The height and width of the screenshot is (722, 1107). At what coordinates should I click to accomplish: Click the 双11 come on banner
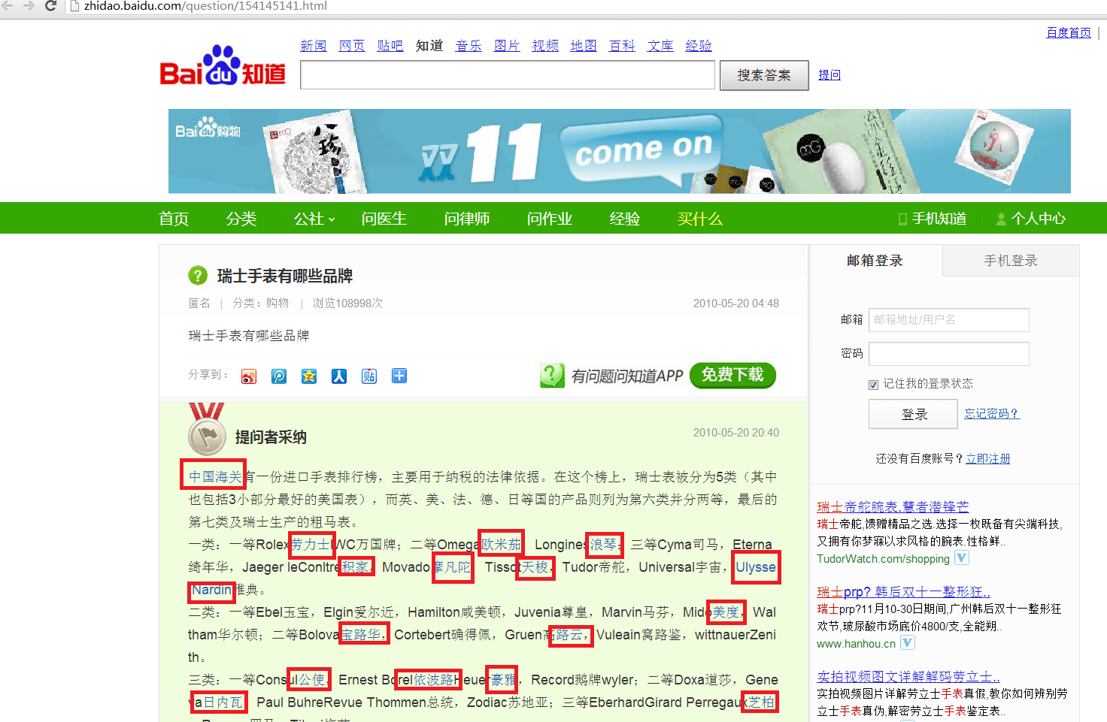pos(619,152)
